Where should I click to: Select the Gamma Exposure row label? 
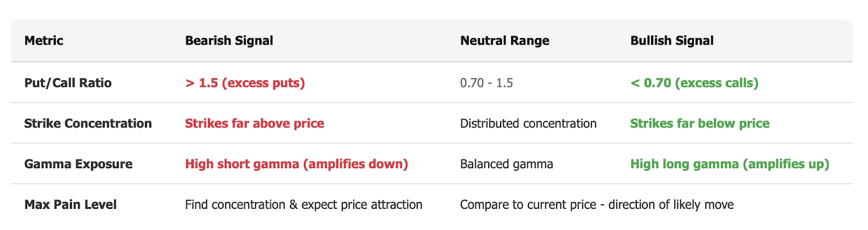tap(78, 164)
